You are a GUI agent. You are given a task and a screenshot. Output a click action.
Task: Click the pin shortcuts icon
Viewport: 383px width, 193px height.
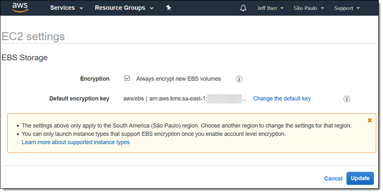[169, 8]
